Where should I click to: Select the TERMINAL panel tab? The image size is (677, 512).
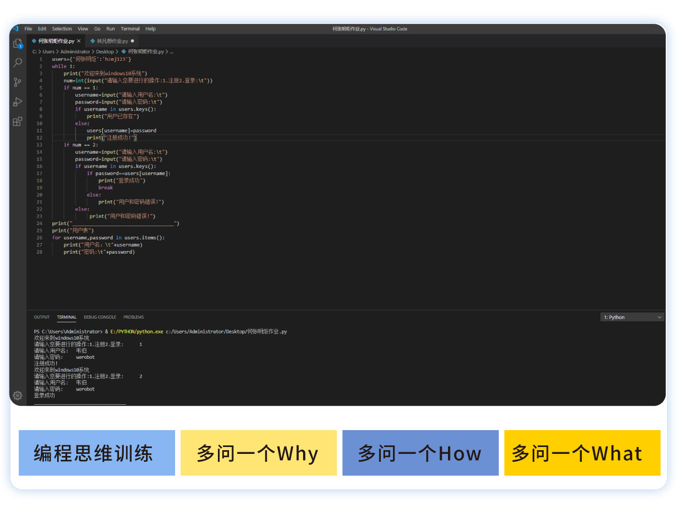[67, 317]
